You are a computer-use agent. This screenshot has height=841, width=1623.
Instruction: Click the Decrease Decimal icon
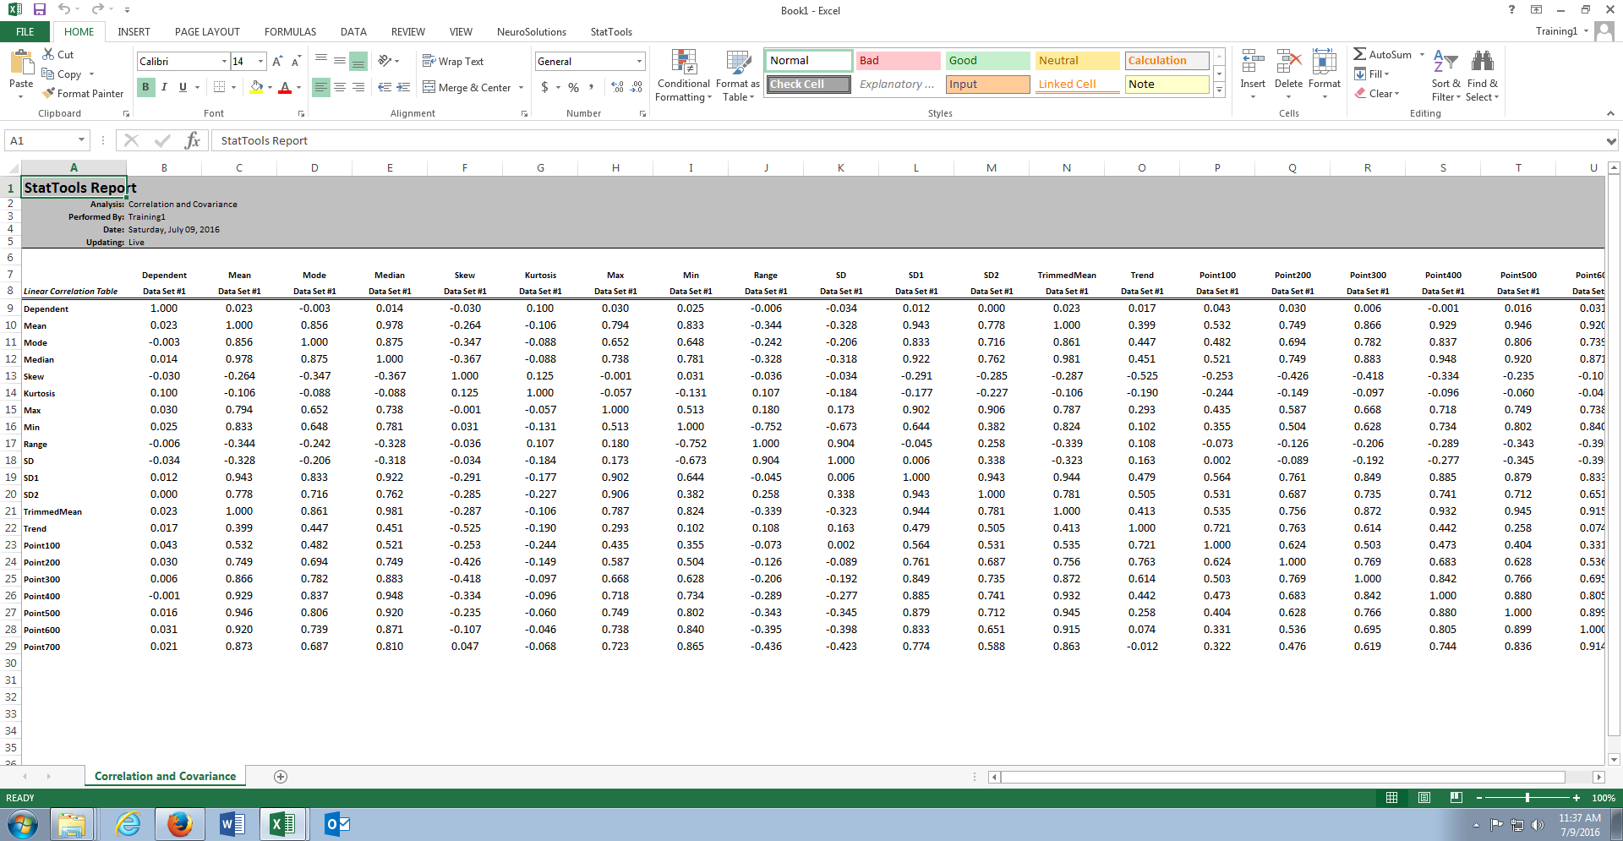[637, 87]
